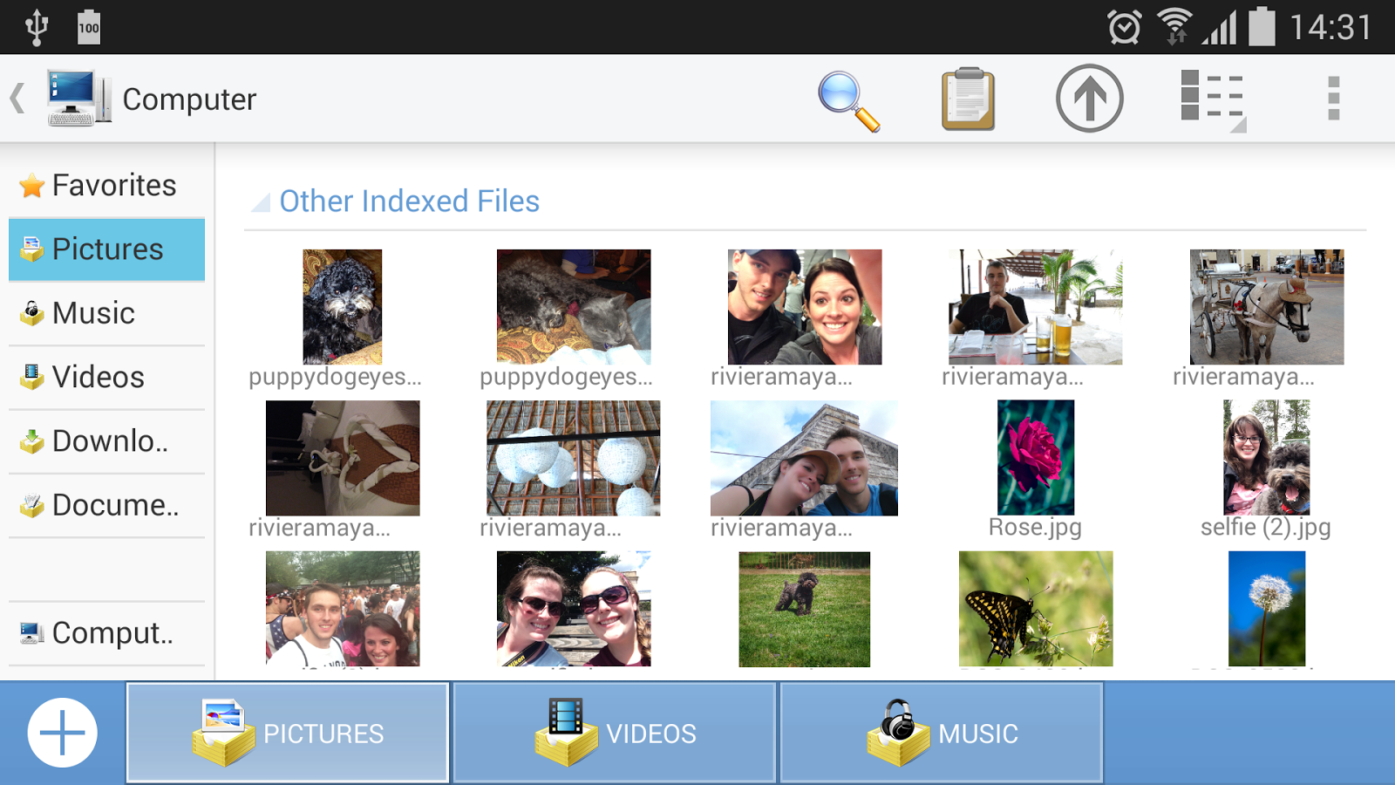The image size is (1395, 785).
Task: Select the Music category in the sidebar
Action: 92,313
